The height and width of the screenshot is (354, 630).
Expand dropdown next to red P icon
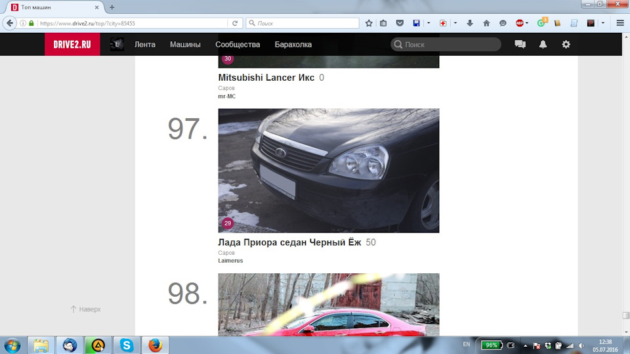click(x=602, y=24)
